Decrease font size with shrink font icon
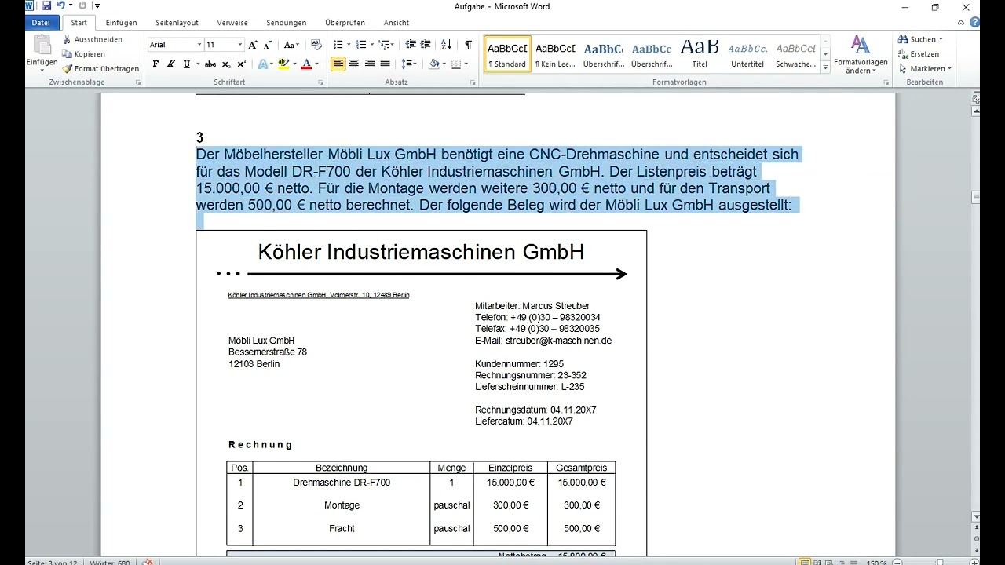Viewport: 1005px width, 565px height. click(268, 45)
